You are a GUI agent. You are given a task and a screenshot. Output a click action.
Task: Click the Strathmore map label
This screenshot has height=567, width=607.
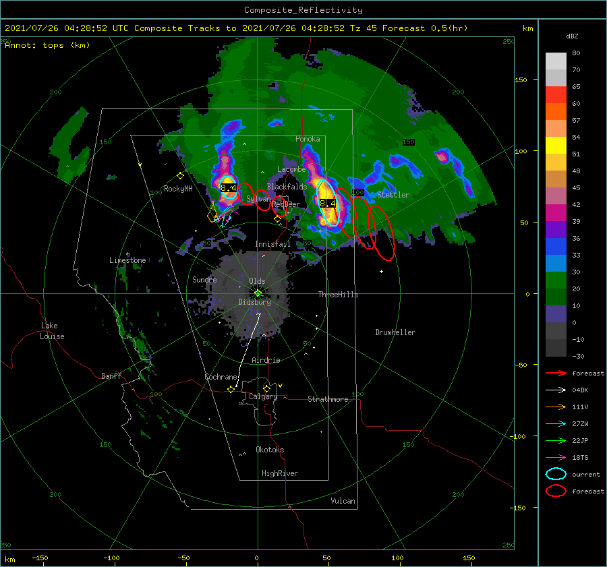point(328,399)
